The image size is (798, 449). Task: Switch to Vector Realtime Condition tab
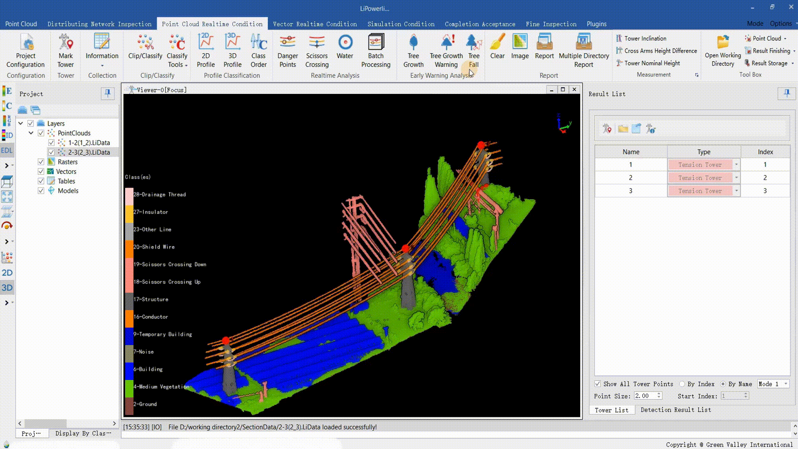315,24
